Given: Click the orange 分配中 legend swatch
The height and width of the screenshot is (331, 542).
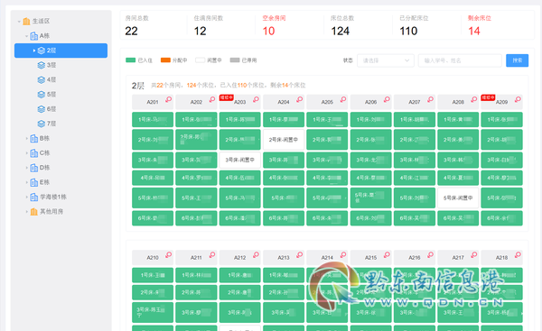Looking at the screenshot, I should click(x=165, y=60).
